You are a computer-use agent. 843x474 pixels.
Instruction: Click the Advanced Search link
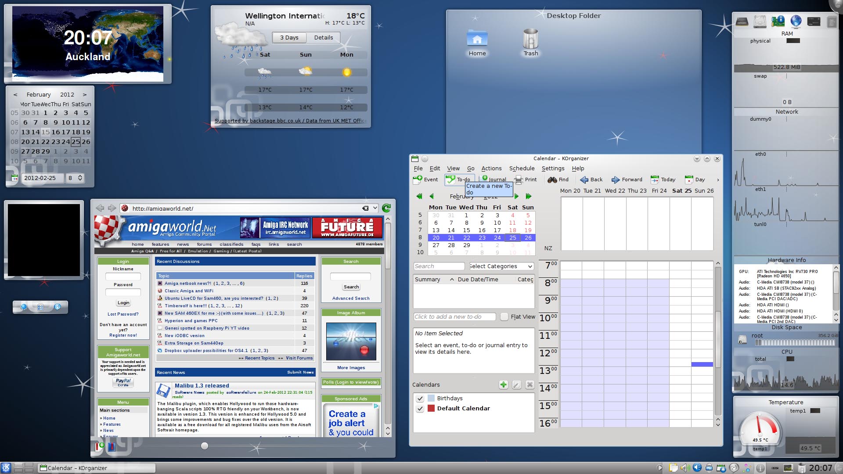350,298
